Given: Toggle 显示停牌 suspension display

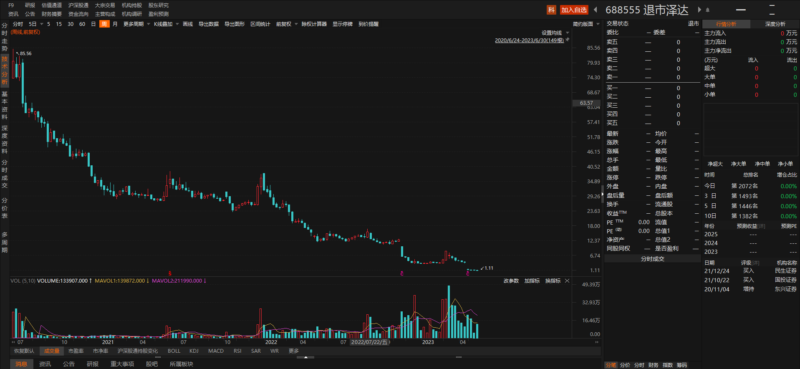Looking at the screenshot, I should pos(343,24).
